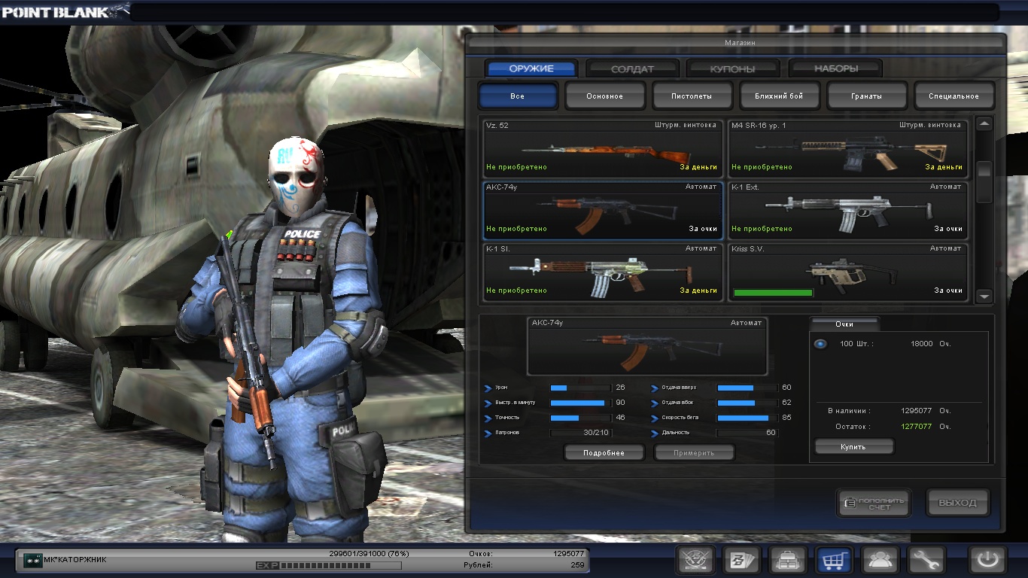
Task: Click the Купить buy button
Action: point(853,446)
